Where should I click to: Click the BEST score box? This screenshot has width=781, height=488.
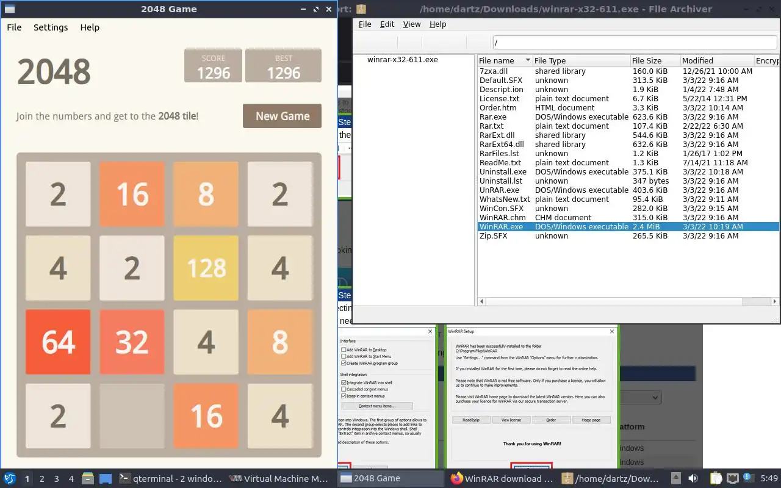click(283, 66)
